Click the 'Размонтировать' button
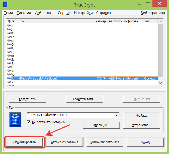Screen dimensions: 169x154 click(24, 142)
